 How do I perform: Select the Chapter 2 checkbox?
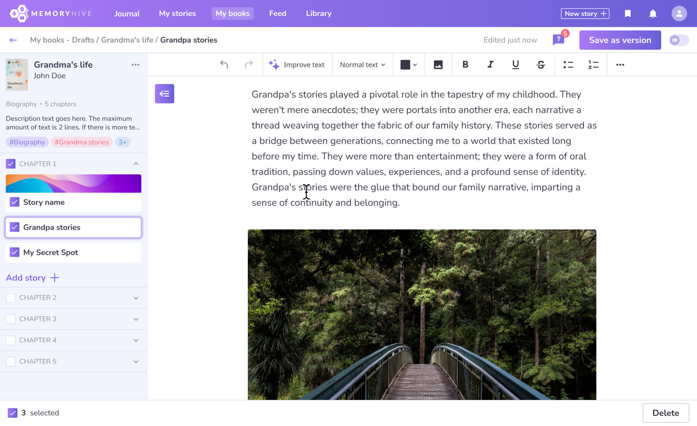pyautogui.click(x=11, y=298)
